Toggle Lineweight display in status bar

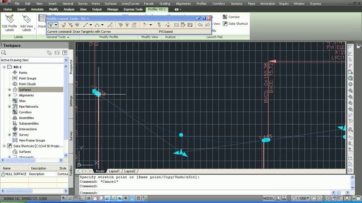pyautogui.click(x=126, y=198)
